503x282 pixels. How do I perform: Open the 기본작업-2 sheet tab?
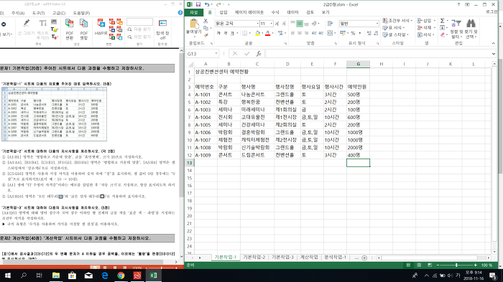coord(254,258)
